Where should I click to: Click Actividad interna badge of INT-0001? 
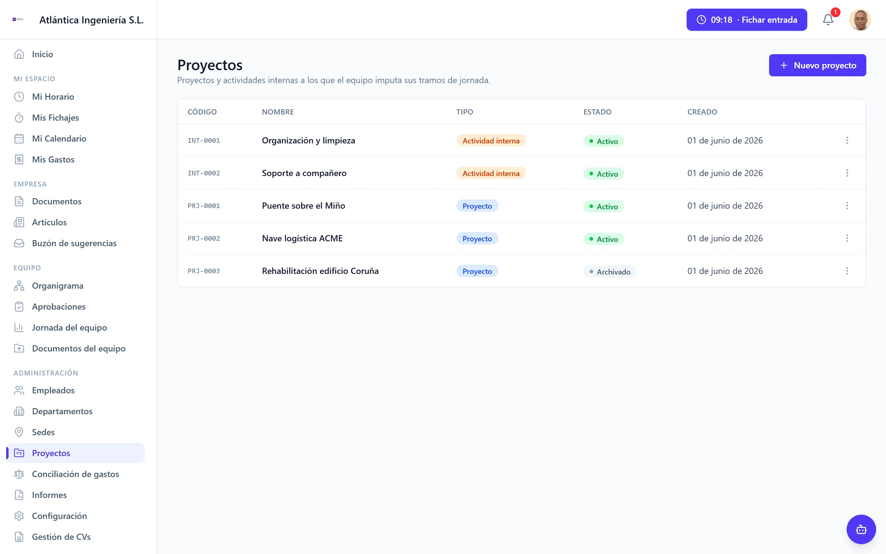[x=491, y=141]
